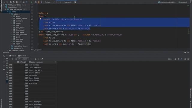Screen dimensions: 192x108
Task: Click the download export data icon
Action: click(x=175, y=59)
